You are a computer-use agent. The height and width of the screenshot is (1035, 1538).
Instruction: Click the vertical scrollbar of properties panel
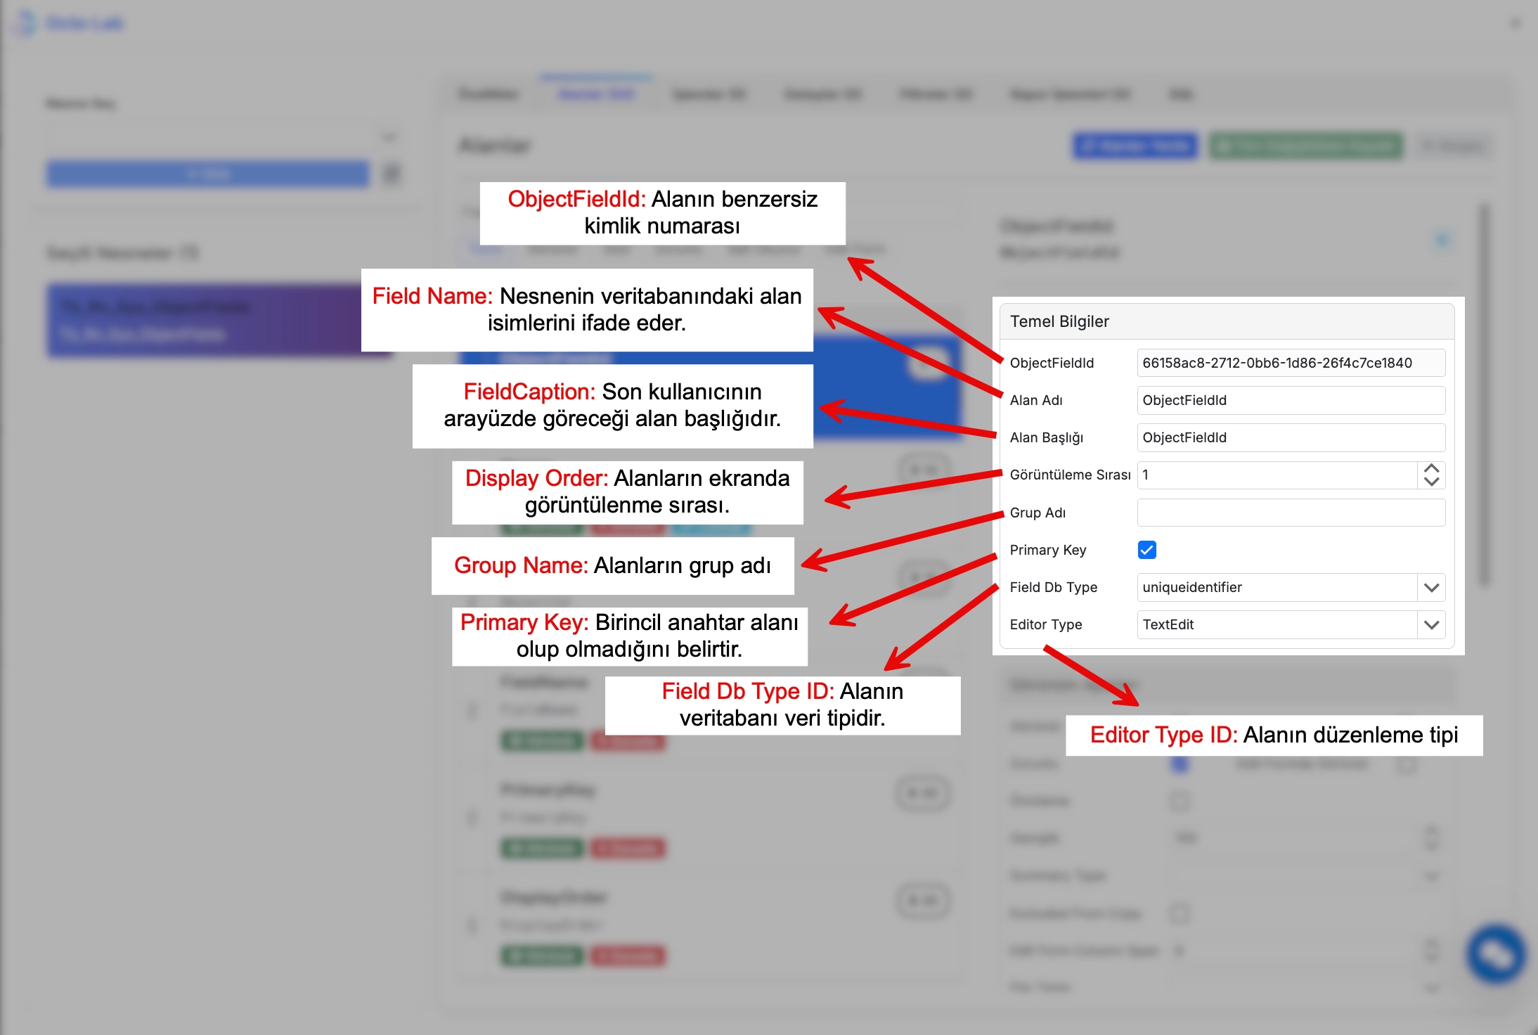point(1484,394)
